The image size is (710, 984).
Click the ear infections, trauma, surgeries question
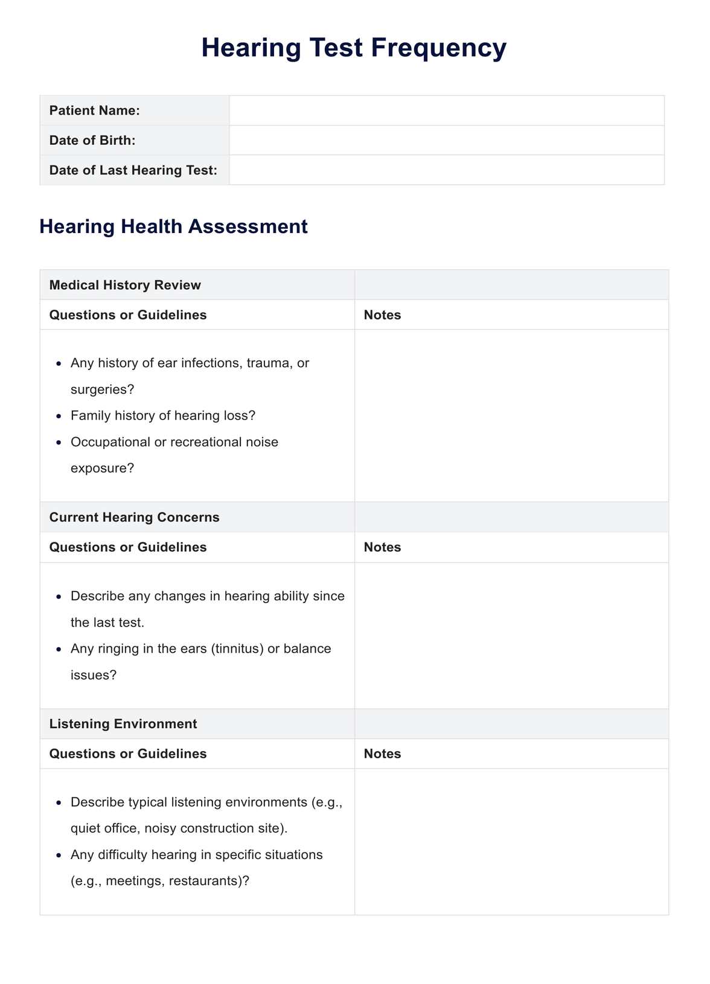[x=190, y=363]
